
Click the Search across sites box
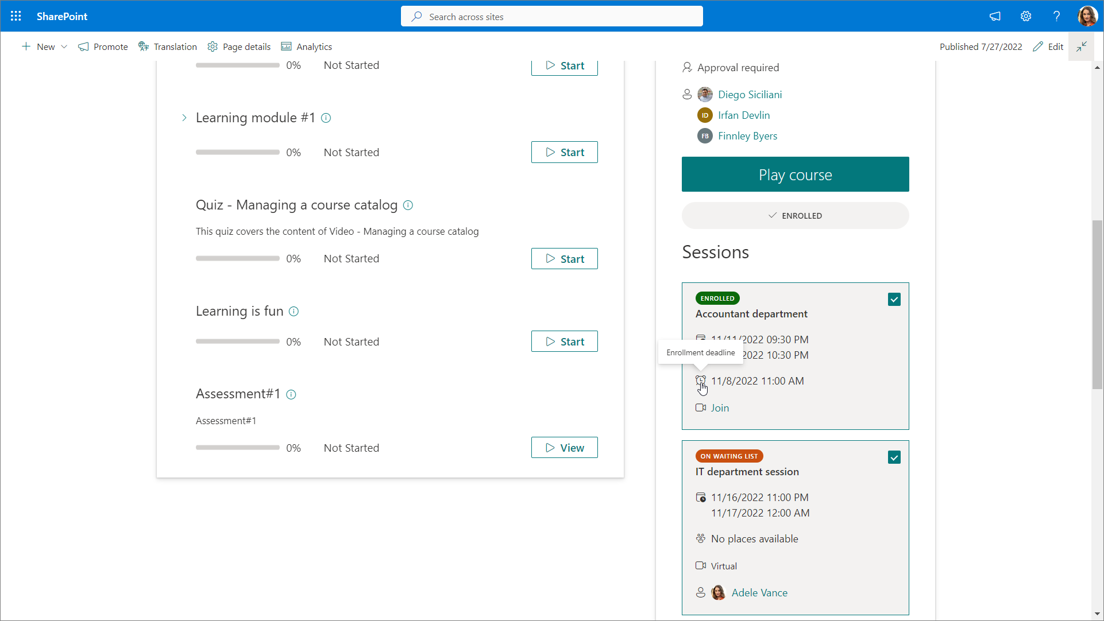pyautogui.click(x=551, y=17)
